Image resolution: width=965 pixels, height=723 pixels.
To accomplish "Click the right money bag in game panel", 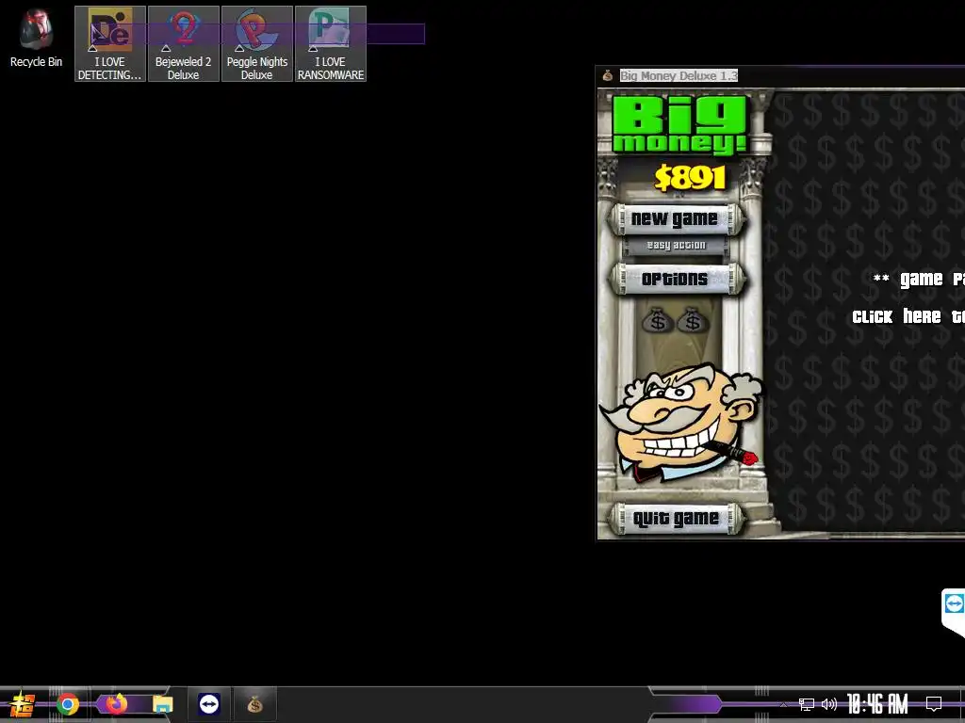I will [x=693, y=320].
